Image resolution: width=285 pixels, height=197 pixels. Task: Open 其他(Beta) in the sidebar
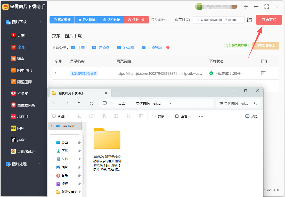[23, 151]
